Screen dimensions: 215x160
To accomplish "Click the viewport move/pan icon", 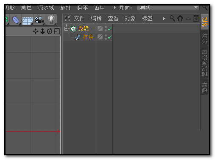I will 36,31.
